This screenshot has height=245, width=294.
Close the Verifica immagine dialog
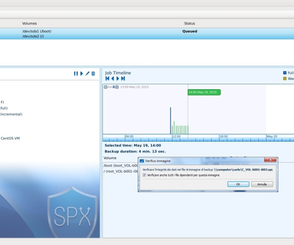(270, 160)
